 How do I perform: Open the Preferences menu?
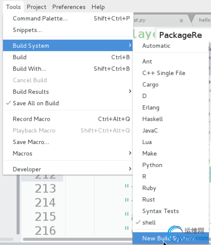tap(69, 7)
